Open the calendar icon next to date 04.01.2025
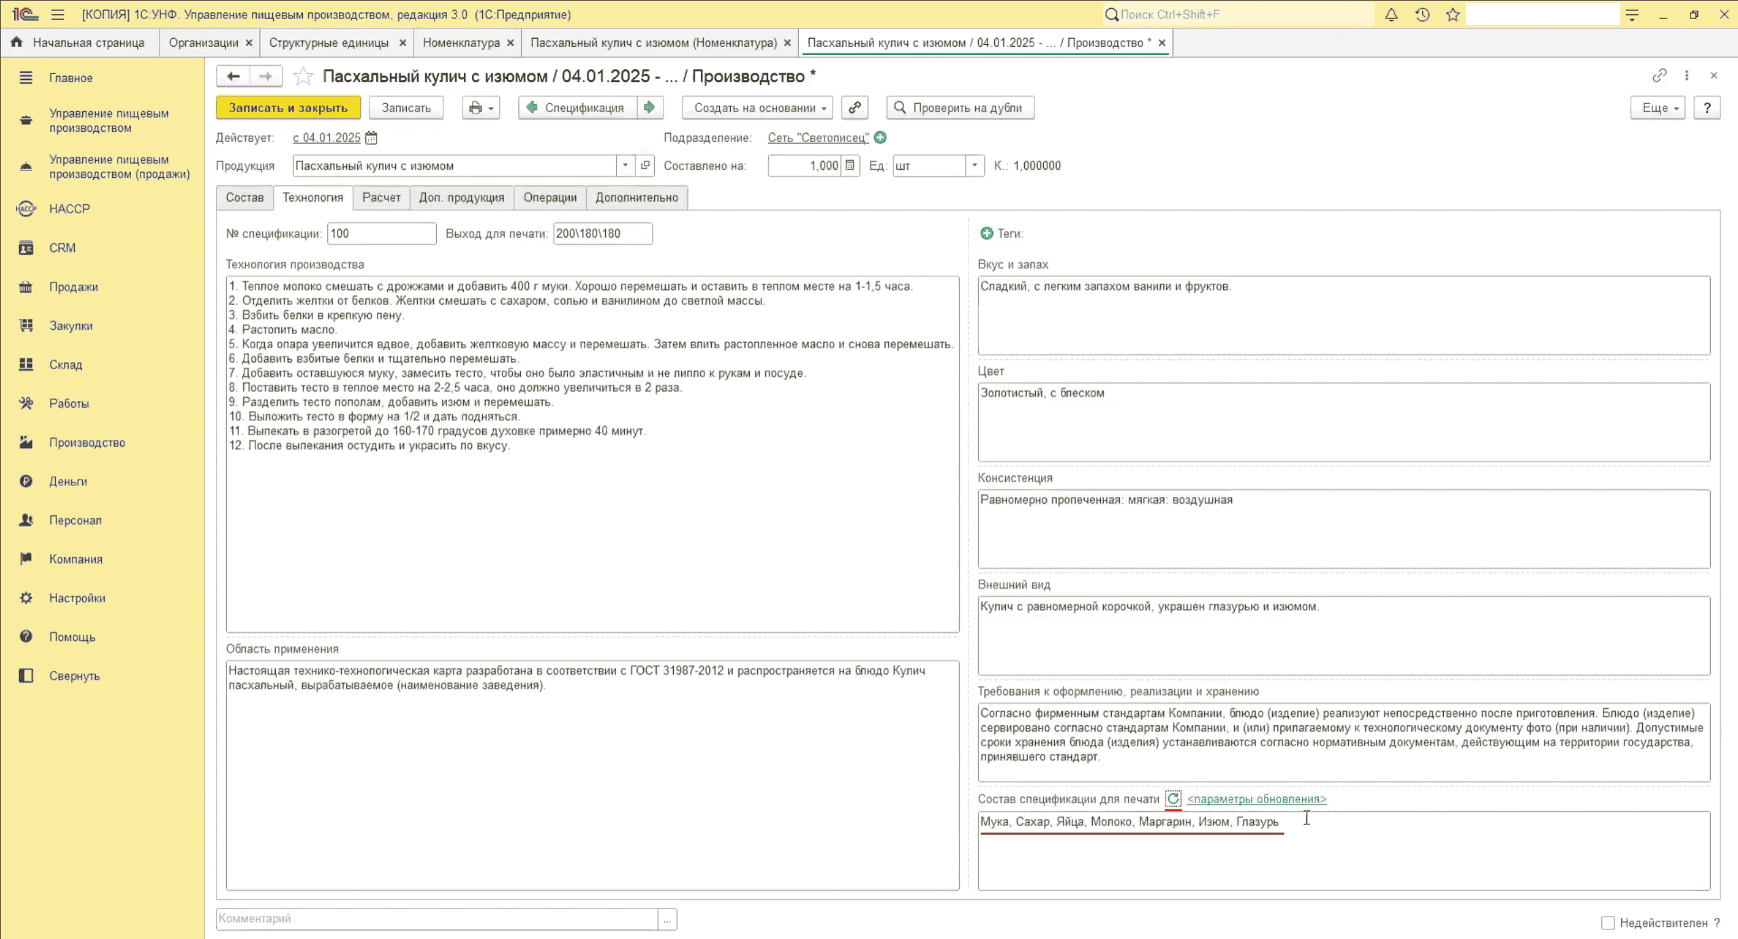This screenshot has height=939, width=1738. pyautogui.click(x=371, y=138)
